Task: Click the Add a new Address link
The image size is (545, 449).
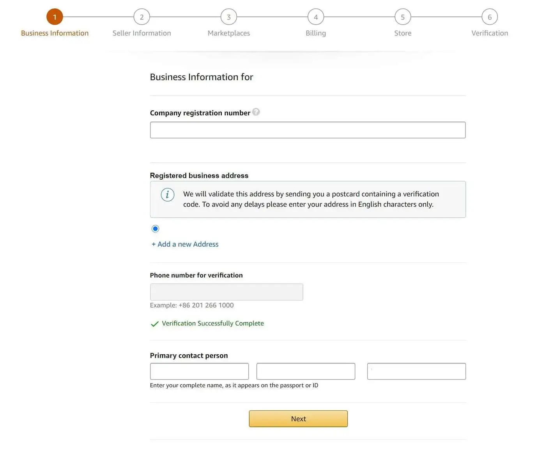Action: [x=184, y=244]
